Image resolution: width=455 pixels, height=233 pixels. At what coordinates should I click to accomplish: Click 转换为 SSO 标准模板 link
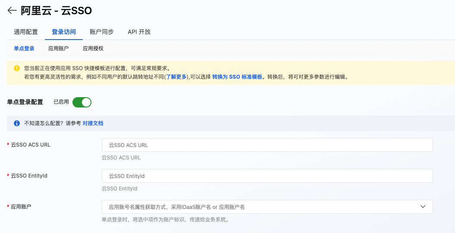(237, 77)
